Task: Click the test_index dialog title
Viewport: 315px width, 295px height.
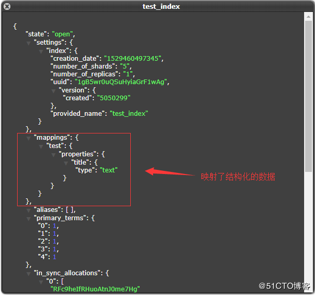Action: (161, 7)
